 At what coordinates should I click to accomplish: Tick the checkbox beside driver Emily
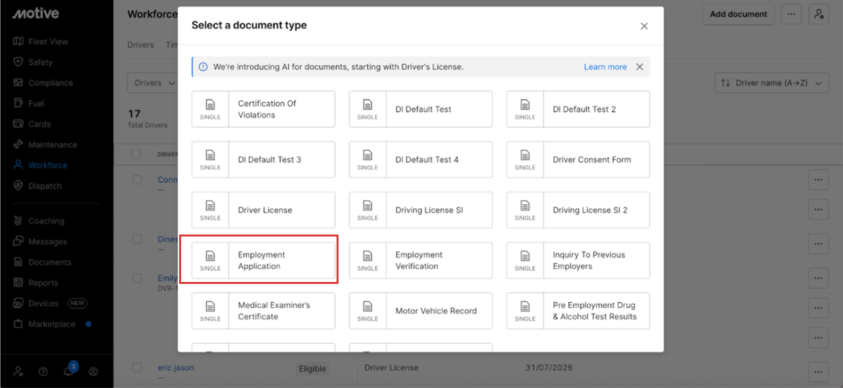tap(136, 279)
